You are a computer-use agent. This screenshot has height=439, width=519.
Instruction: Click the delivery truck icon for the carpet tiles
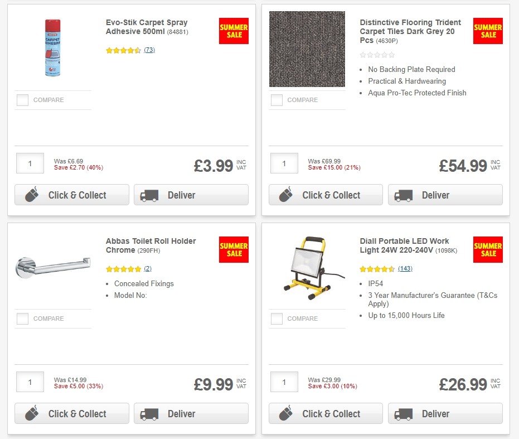402,195
